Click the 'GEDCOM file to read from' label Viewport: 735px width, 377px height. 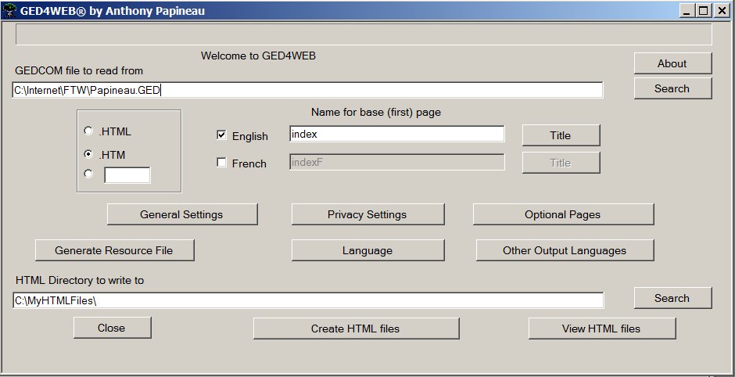[x=79, y=71]
